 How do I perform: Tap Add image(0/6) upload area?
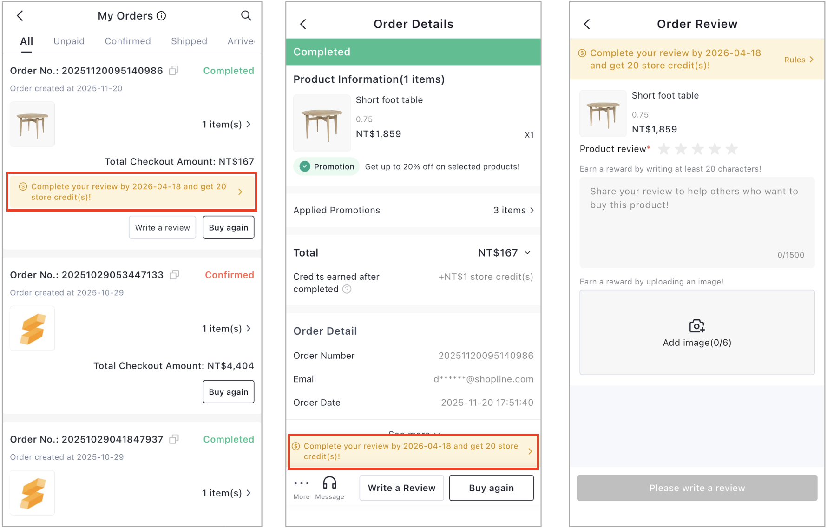point(697,332)
